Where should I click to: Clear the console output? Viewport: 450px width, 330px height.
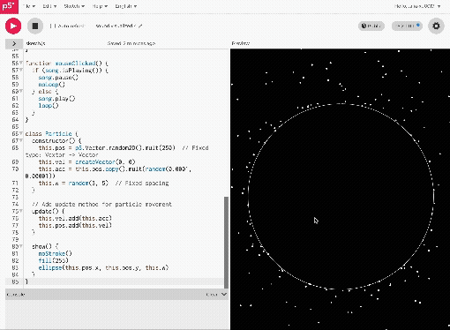[212, 294]
